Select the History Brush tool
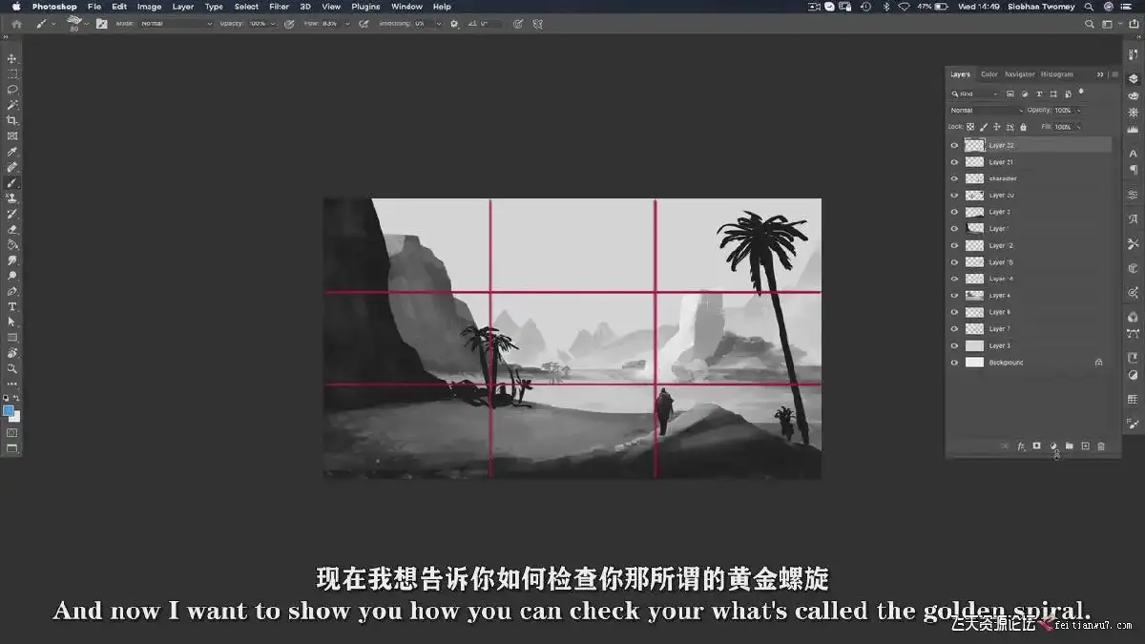 tap(12, 214)
